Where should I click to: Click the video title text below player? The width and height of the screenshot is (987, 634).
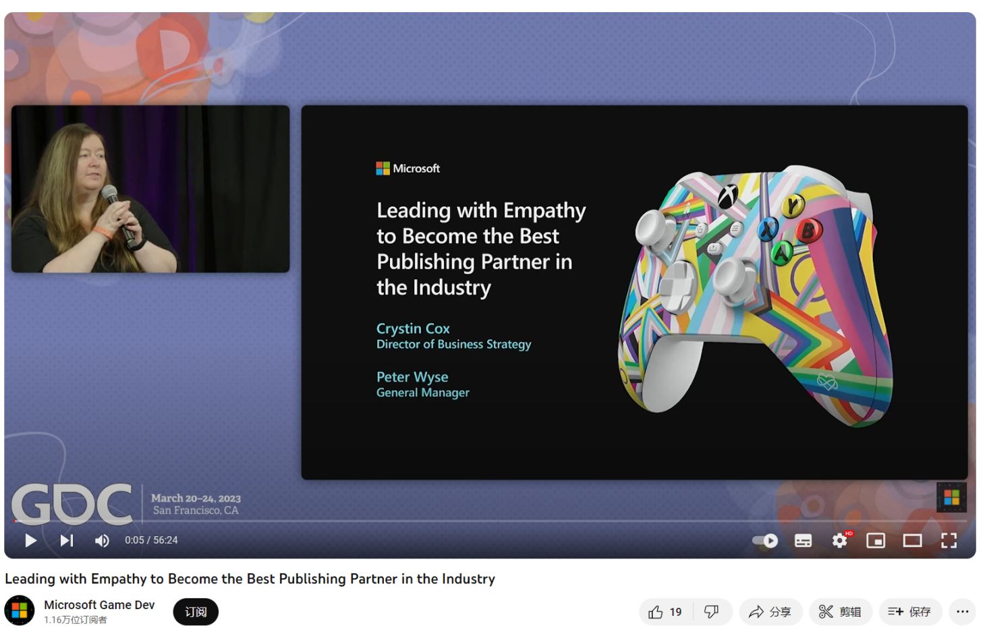click(250, 579)
